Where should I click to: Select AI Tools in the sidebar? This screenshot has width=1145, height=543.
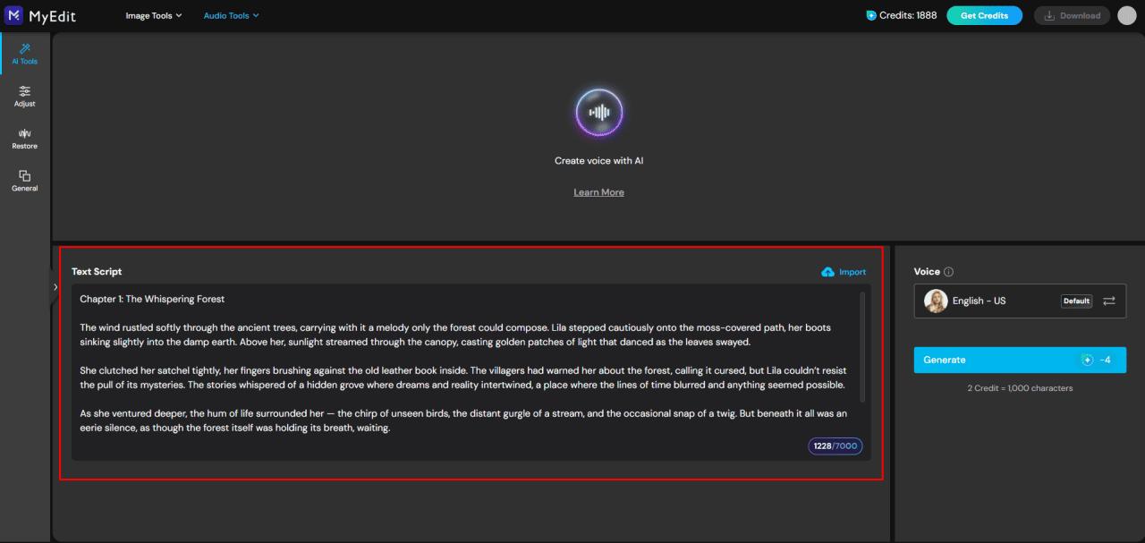tap(25, 53)
